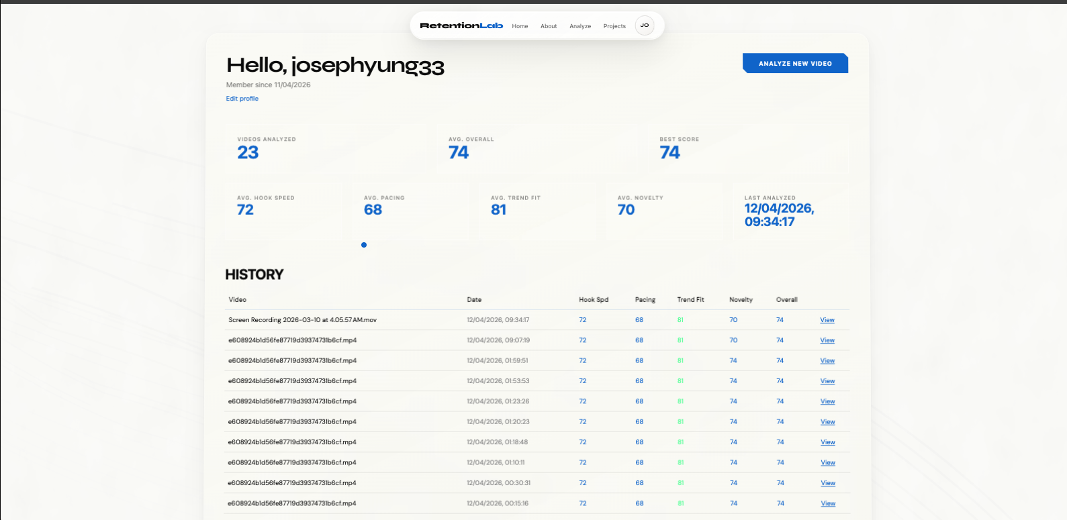View the analysis dated 00:30:31
The height and width of the screenshot is (520, 1067).
click(827, 483)
